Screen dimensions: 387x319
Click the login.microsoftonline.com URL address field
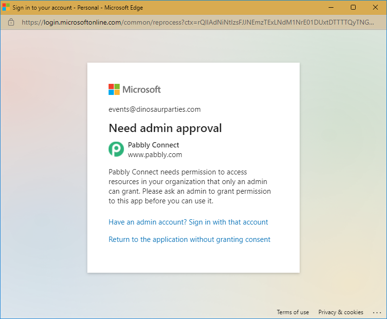(x=198, y=23)
